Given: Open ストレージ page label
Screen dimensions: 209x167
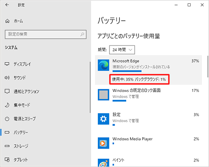Looking at the screenshot, I should 21,146.
